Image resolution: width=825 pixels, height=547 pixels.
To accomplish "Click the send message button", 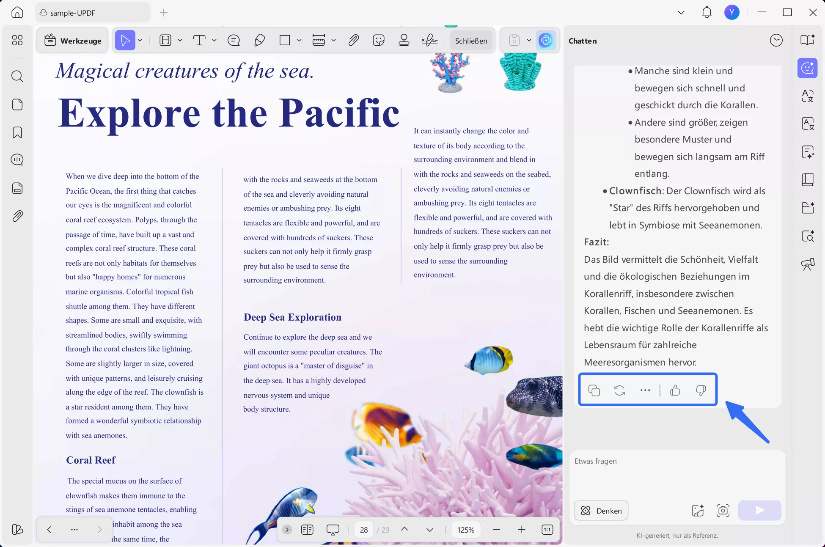I will (x=759, y=511).
